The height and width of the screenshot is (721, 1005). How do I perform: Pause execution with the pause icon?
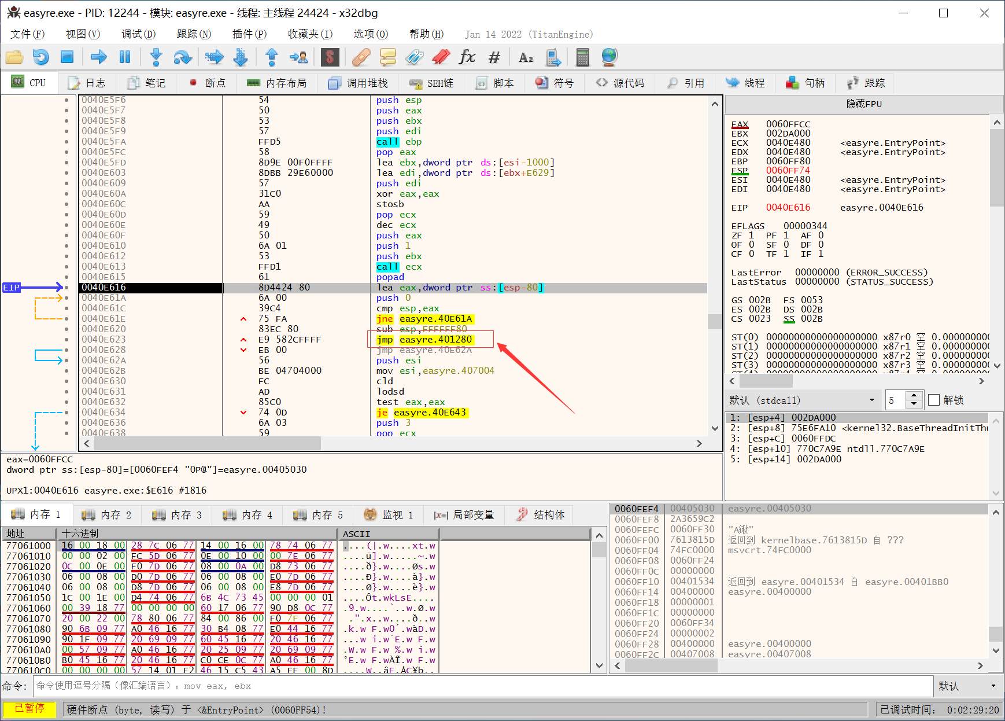pos(125,57)
